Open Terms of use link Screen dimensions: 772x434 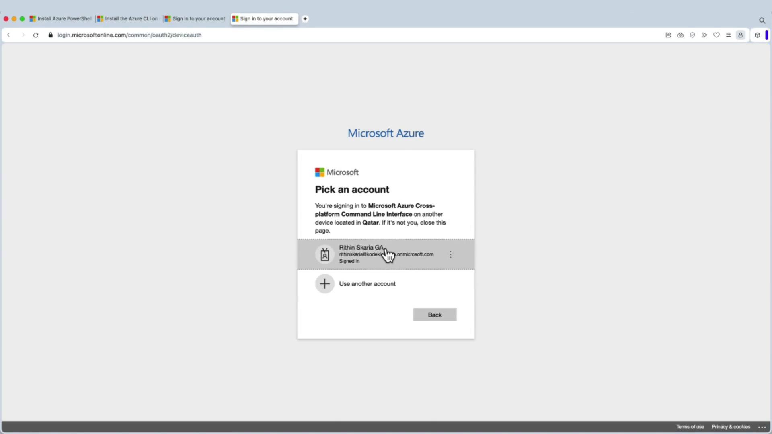pyautogui.click(x=690, y=427)
